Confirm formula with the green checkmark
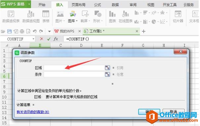This screenshot has width=200, height=126. (49, 39)
